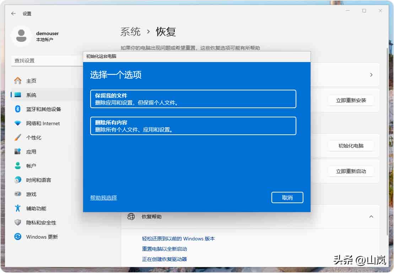This screenshot has height=273, width=394.
Task: Open link 重置电脑以全新启动
Action: point(164,249)
